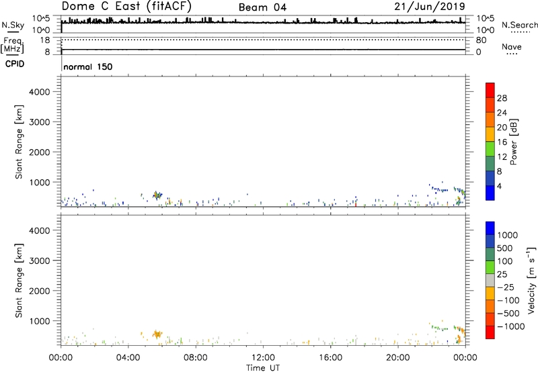538x372 pixels.
Task: Click the '12:00' time tick label
Action: [x=263, y=358]
